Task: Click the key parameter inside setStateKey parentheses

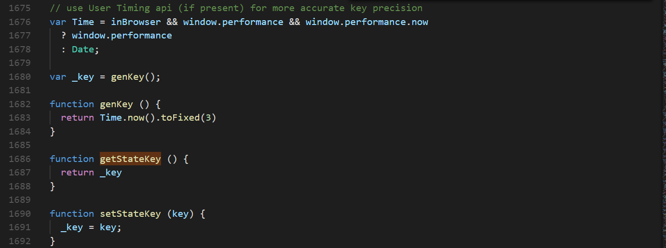Action: pyautogui.click(x=180, y=214)
